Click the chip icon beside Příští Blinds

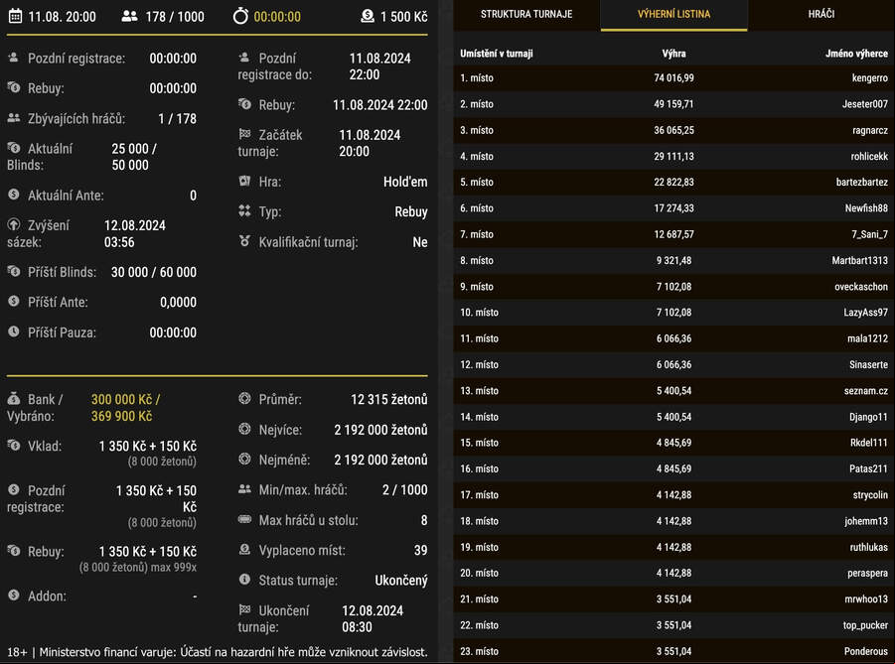pos(14,272)
